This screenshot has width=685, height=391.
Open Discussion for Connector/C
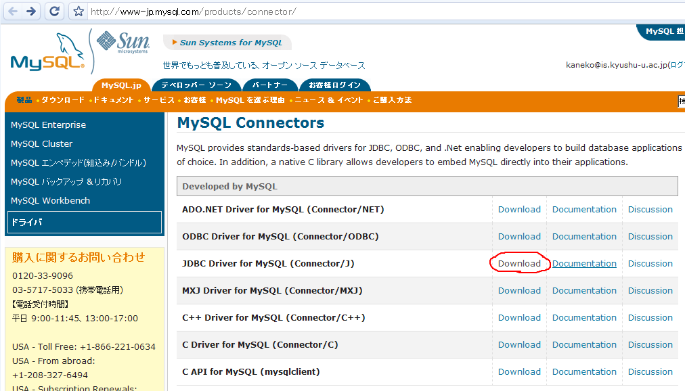click(650, 345)
